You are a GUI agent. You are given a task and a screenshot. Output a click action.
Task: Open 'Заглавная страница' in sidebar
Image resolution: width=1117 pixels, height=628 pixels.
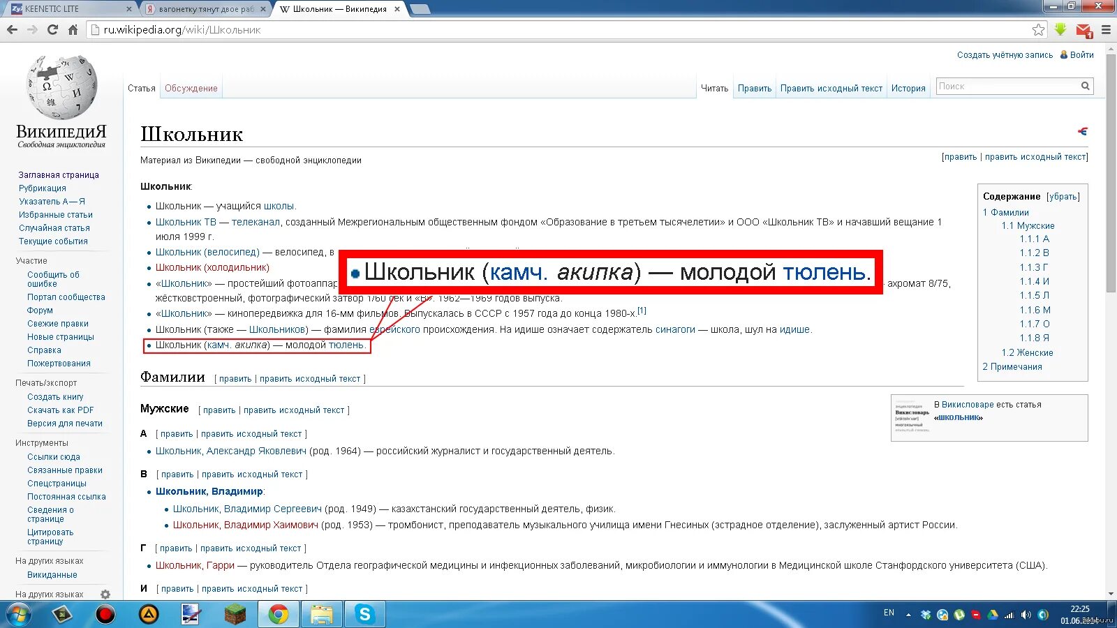click(x=59, y=175)
